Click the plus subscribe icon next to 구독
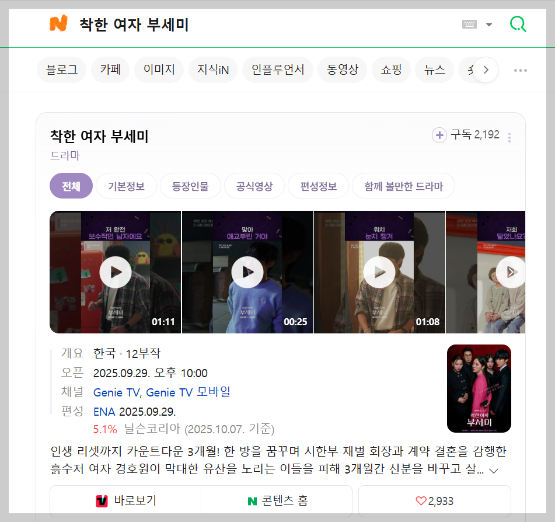Image resolution: width=555 pixels, height=522 pixels. tap(439, 135)
